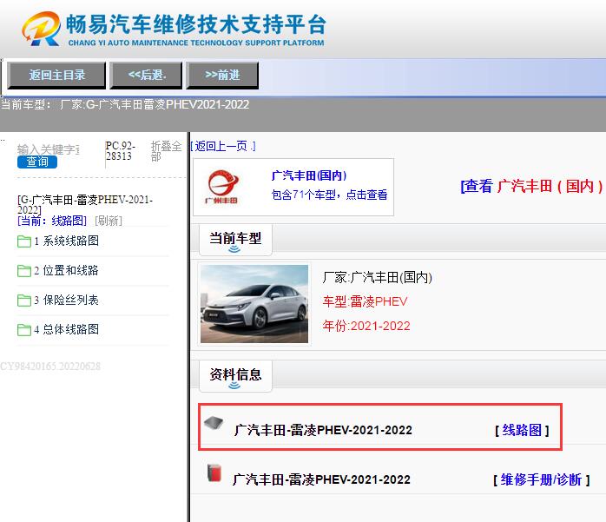Click the 车型:雷凌PHEV red text

click(x=365, y=301)
